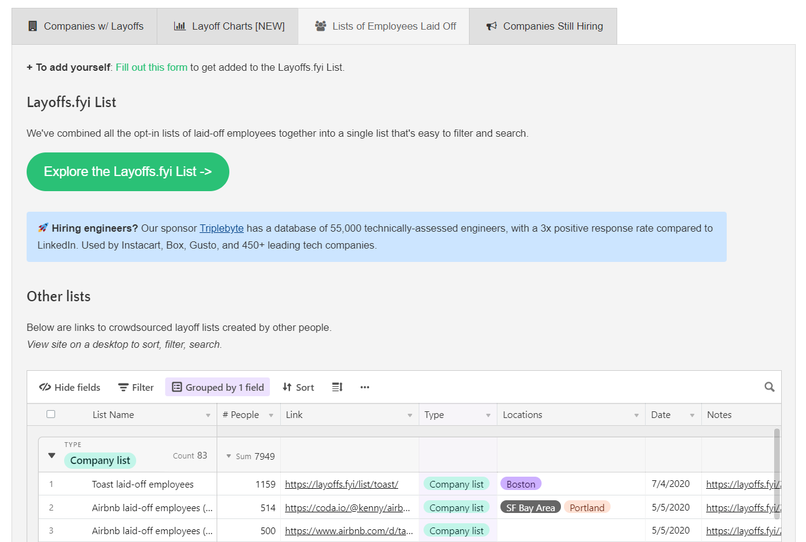Open the Type column dropdown
This screenshot has width=806, height=542.
click(489, 414)
